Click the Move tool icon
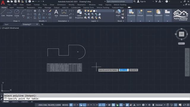Screen dimensions: 190x107 35,11
